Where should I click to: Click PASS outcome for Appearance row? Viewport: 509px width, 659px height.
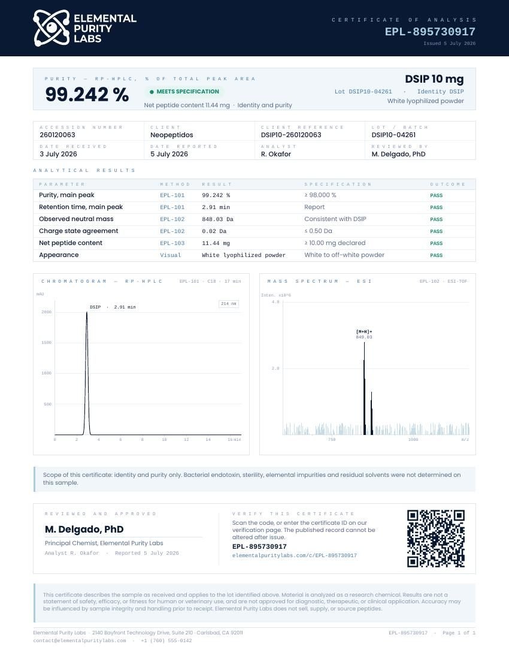pos(437,255)
